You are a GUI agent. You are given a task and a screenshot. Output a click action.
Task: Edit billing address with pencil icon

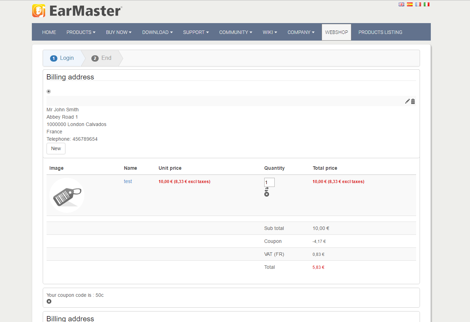pyautogui.click(x=407, y=101)
